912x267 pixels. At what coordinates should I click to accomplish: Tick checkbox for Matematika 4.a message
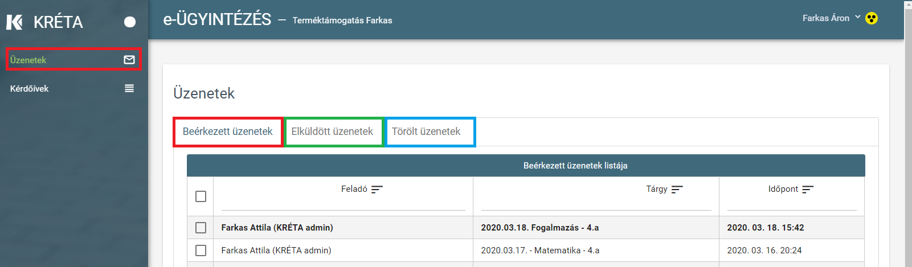(201, 250)
